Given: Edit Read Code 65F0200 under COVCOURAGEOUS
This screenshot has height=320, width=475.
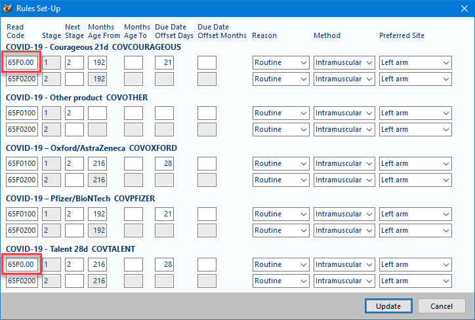Looking at the screenshot, I should [x=22, y=79].
